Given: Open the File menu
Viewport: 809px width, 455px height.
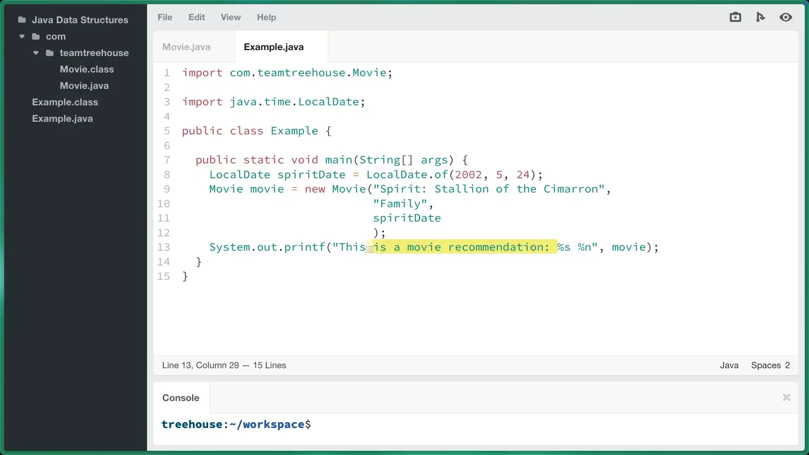Looking at the screenshot, I should [165, 17].
